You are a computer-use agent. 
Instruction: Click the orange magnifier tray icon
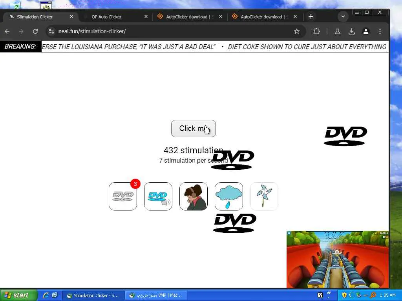click(x=373, y=295)
